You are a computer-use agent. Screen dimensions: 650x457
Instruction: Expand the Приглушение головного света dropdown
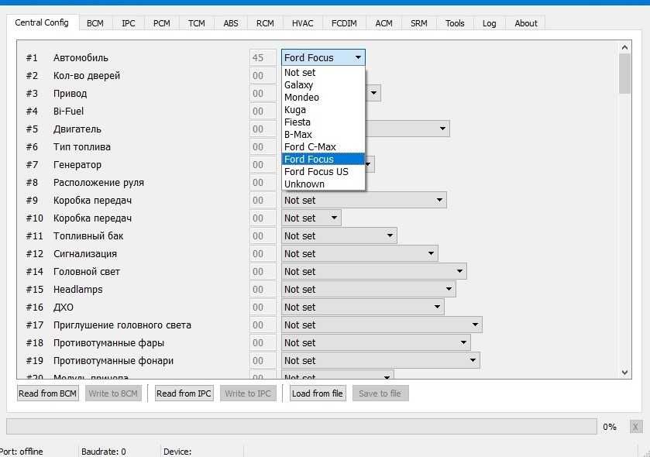(x=382, y=325)
